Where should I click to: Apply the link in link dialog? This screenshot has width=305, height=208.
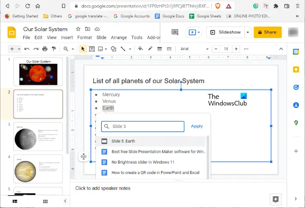click(197, 126)
